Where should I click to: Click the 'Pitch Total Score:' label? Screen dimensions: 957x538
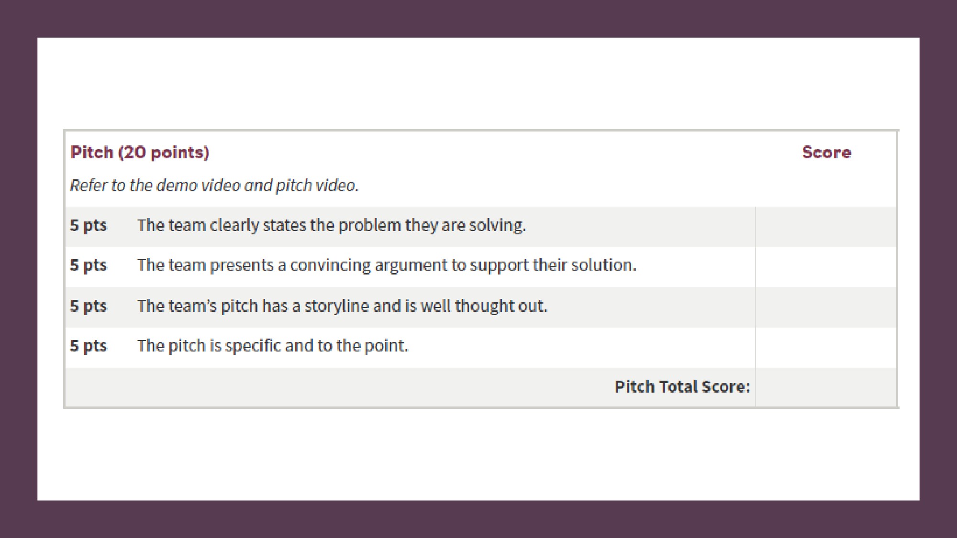[682, 386]
